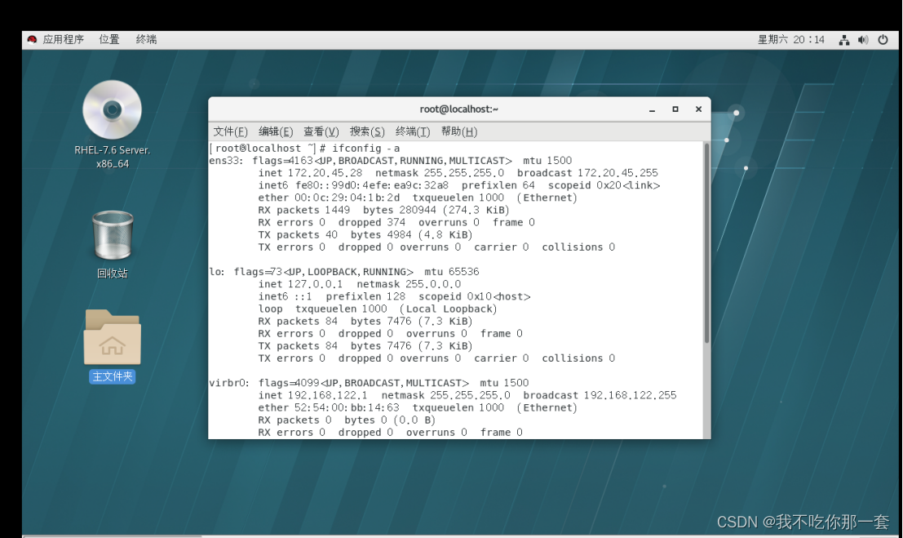903x538 pixels.
Task: Click the loopback address 127.0.0.1
Action: point(315,284)
